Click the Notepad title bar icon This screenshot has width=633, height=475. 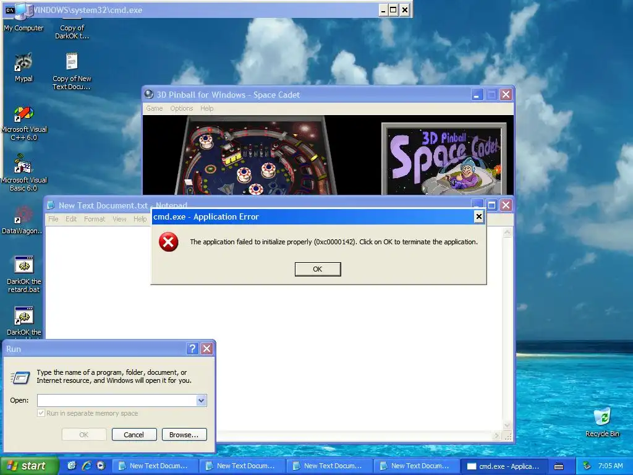[x=51, y=205]
